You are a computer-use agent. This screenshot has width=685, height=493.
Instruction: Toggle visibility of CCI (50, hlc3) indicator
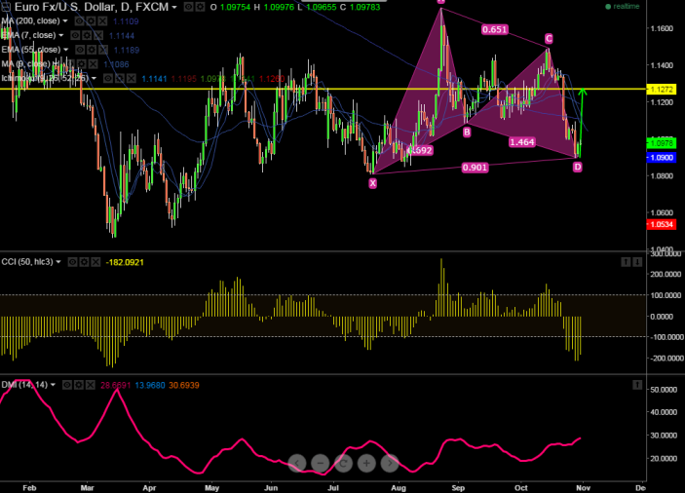72,262
